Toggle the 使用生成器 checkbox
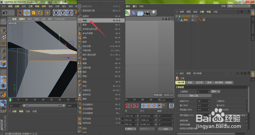 click(198, 125)
